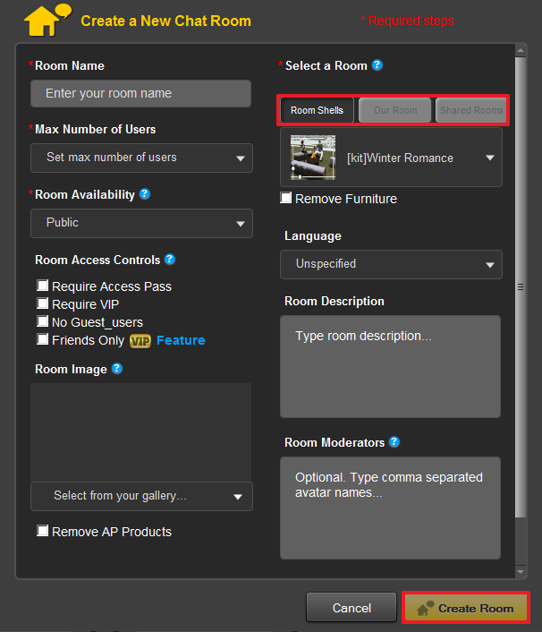Open the Language Unspecified dropdown
Screen dimensions: 542x632
pyautogui.click(x=391, y=264)
